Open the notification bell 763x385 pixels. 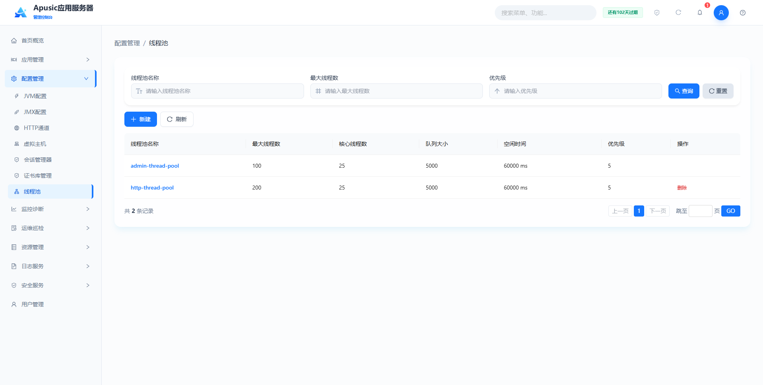700,13
